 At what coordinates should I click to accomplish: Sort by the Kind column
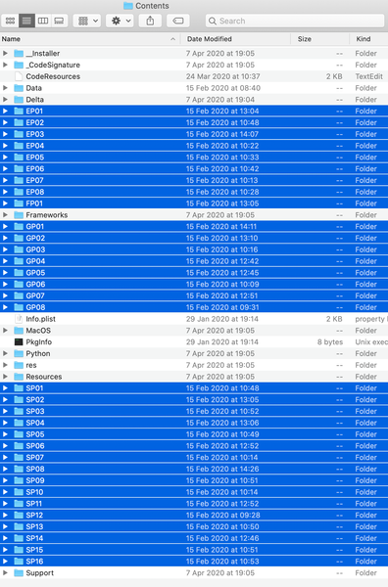[x=368, y=39]
